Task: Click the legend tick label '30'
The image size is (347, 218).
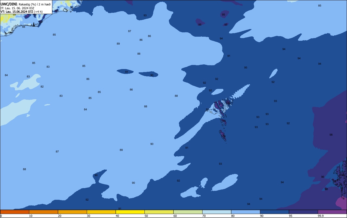Action: (x=88, y=216)
